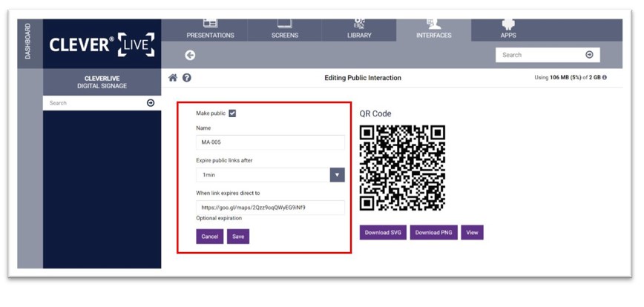644x307 pixels.
Task: Select the Interfaces tab
Action: [434, 30]
